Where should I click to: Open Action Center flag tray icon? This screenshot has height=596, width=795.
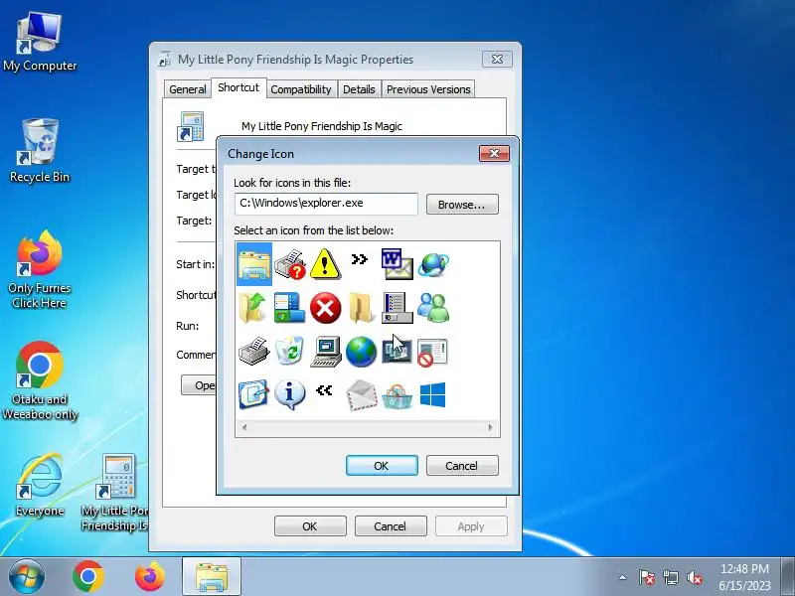(x=647, y=577)
